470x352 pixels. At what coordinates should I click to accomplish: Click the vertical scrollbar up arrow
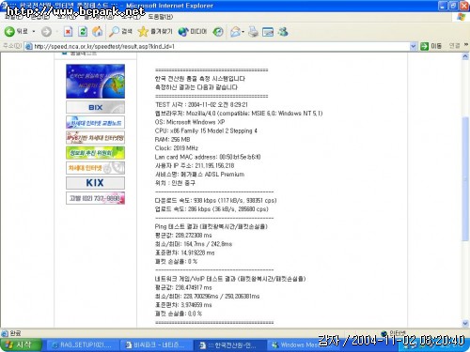click(465, 56)
